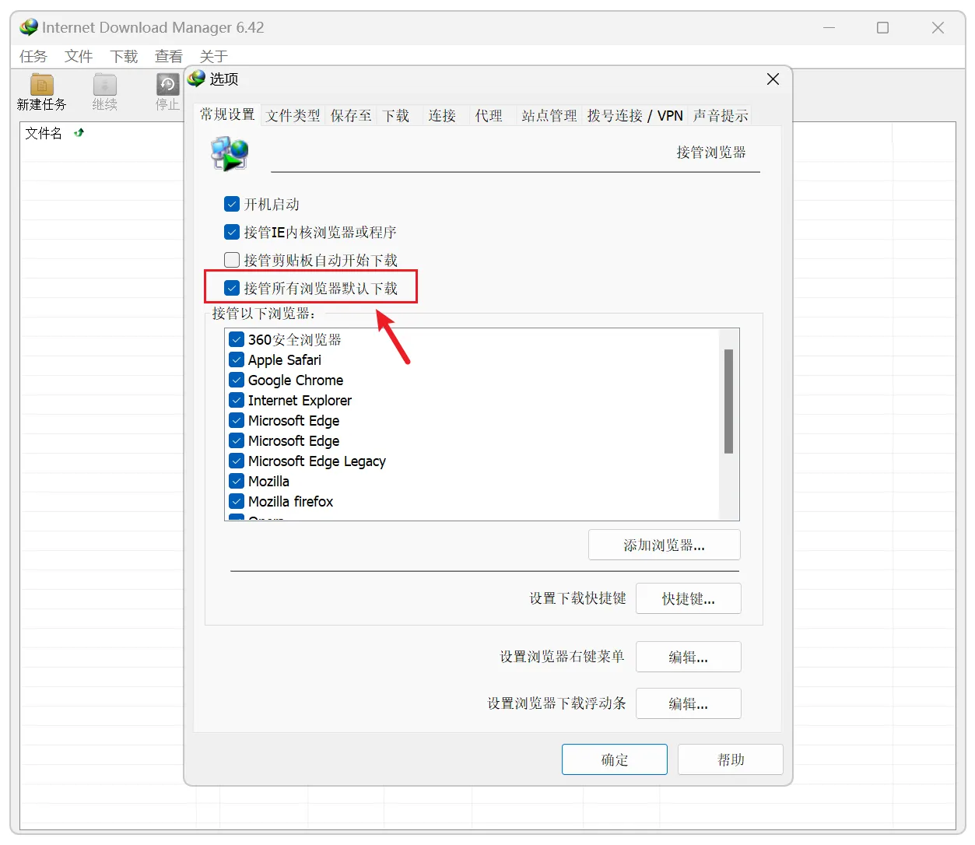Click the browser list scrollbar thumb
Screen dimensions: 975x845
[x=729, y=401]
